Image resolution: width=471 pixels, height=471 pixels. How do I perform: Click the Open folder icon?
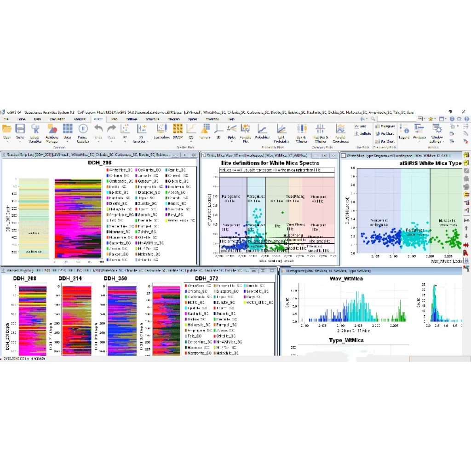coord(6,129)
